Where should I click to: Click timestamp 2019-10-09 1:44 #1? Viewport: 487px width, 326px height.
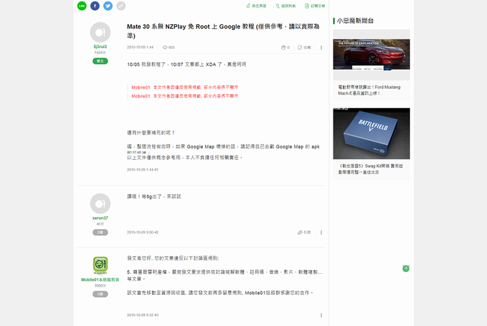[143, 170]
